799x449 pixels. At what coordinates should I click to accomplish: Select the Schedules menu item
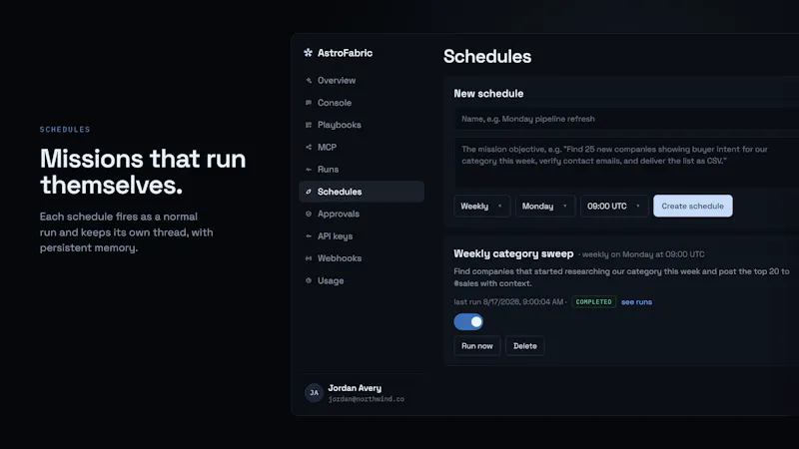362,192
